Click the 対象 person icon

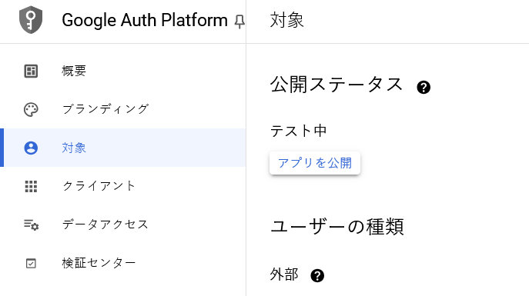click(x=31, y=148)
